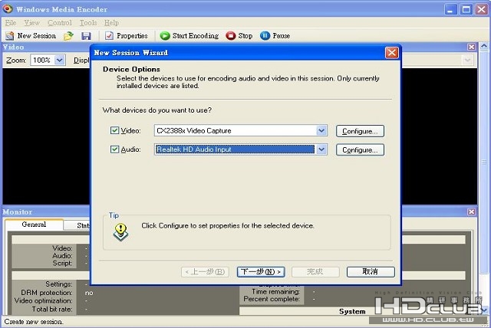This screenshot has height=328, width=491.
Task: Click the 'Total bit rate:' label
Action: point(52,310)
